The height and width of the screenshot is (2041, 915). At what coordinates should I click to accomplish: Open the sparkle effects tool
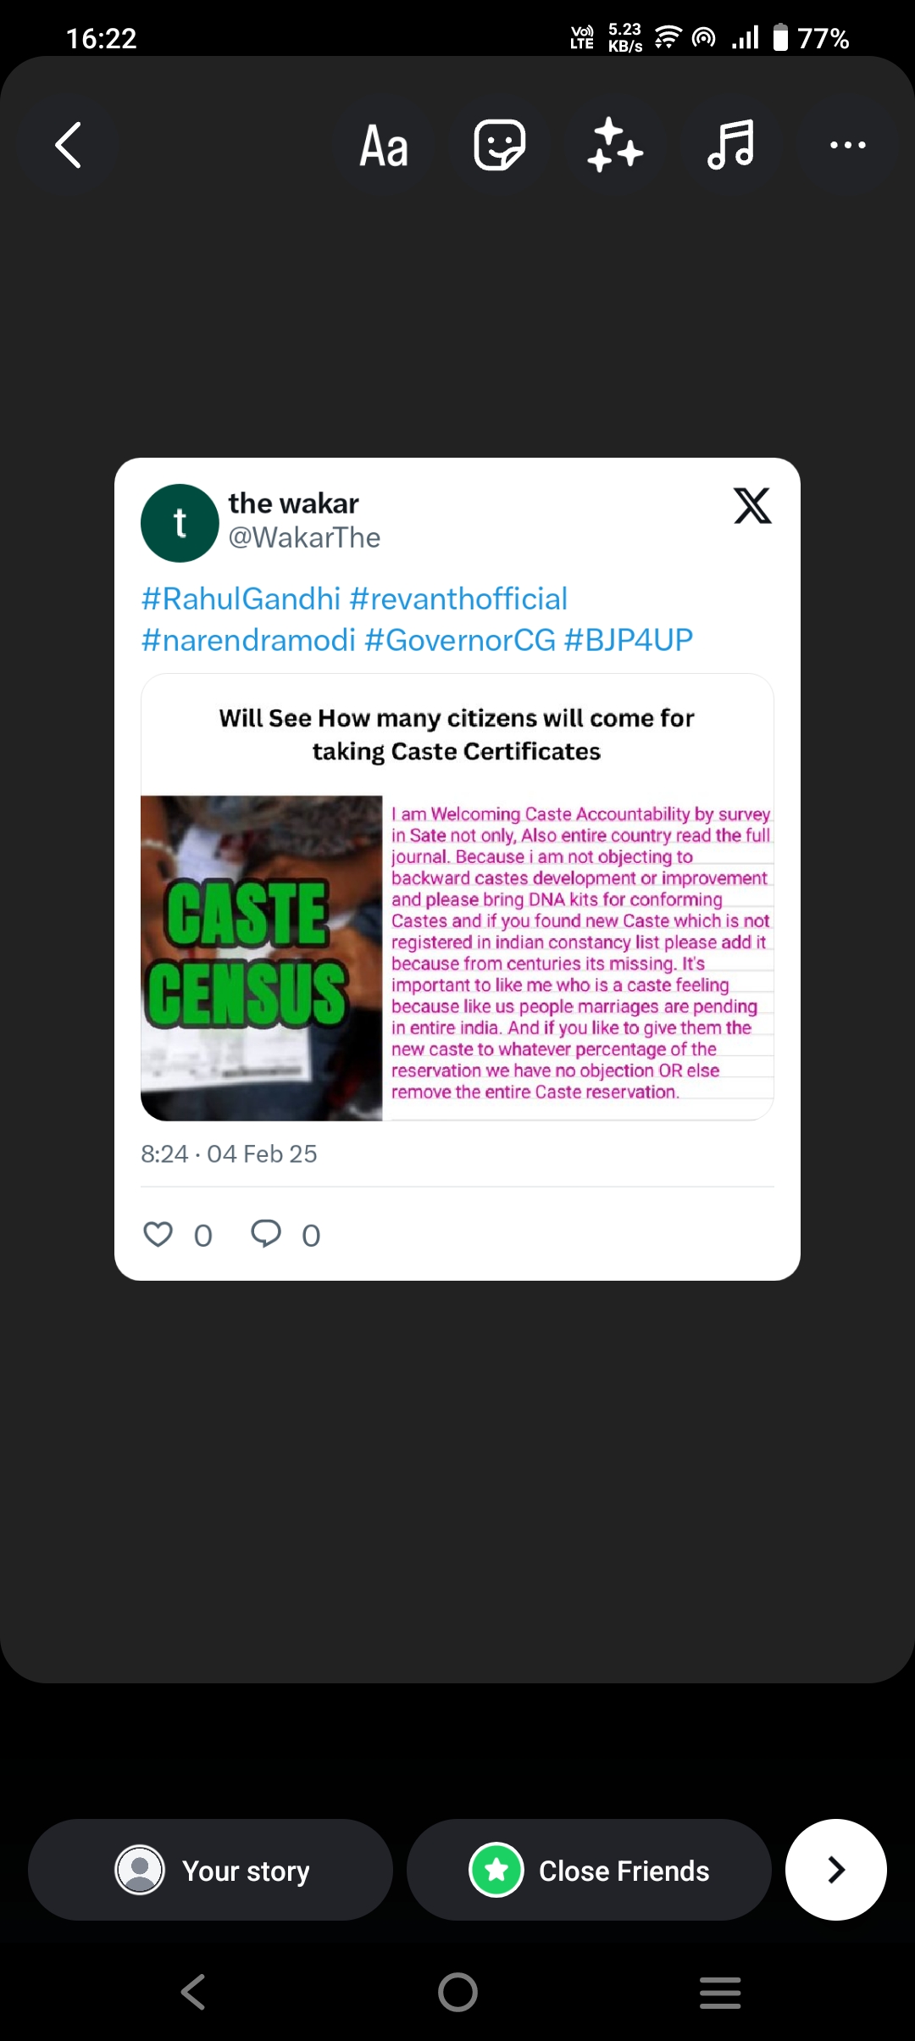point(615,145)
